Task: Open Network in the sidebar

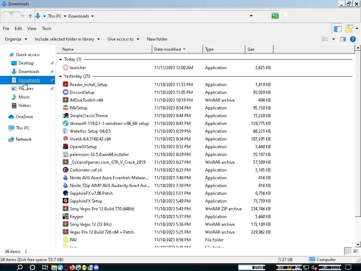Action: tap(24, 139)
